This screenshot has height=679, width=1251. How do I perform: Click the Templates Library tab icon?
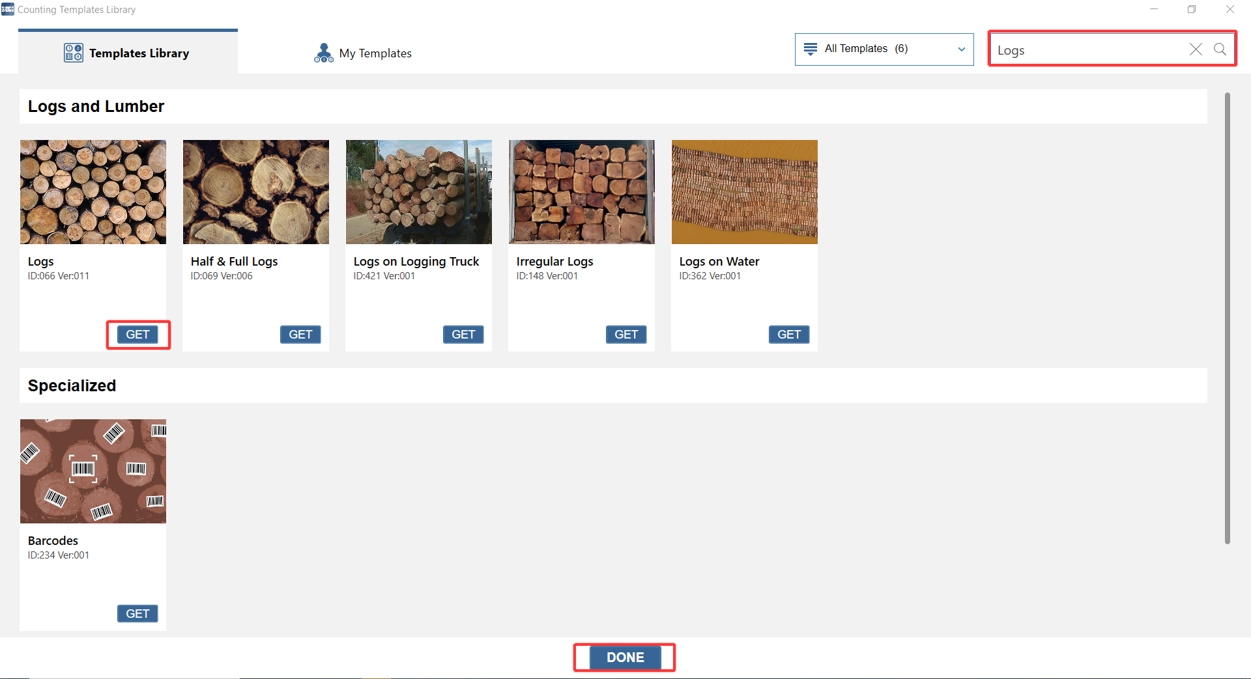click(73, 53)
